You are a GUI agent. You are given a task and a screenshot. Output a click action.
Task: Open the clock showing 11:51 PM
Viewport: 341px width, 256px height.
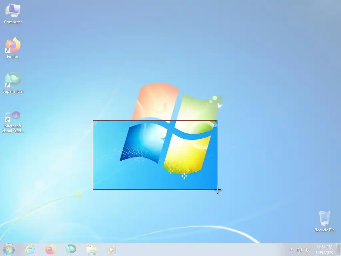point(324,249)
